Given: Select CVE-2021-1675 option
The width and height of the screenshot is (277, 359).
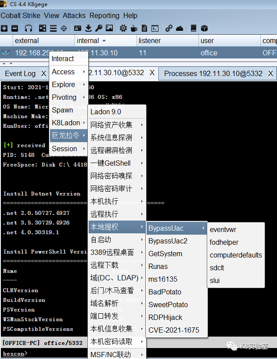Looking at the screenshot, I should point(176,330).
